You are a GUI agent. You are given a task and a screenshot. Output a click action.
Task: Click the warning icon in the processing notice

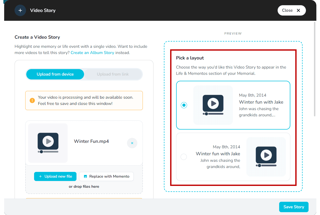tap(32, 100)
